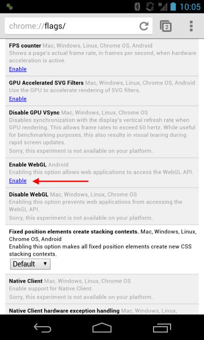The width and height of the screenshot is (204, 340).
Task: Open the tab switcher showing 2 tabs
Action: (x=166, y=26)
